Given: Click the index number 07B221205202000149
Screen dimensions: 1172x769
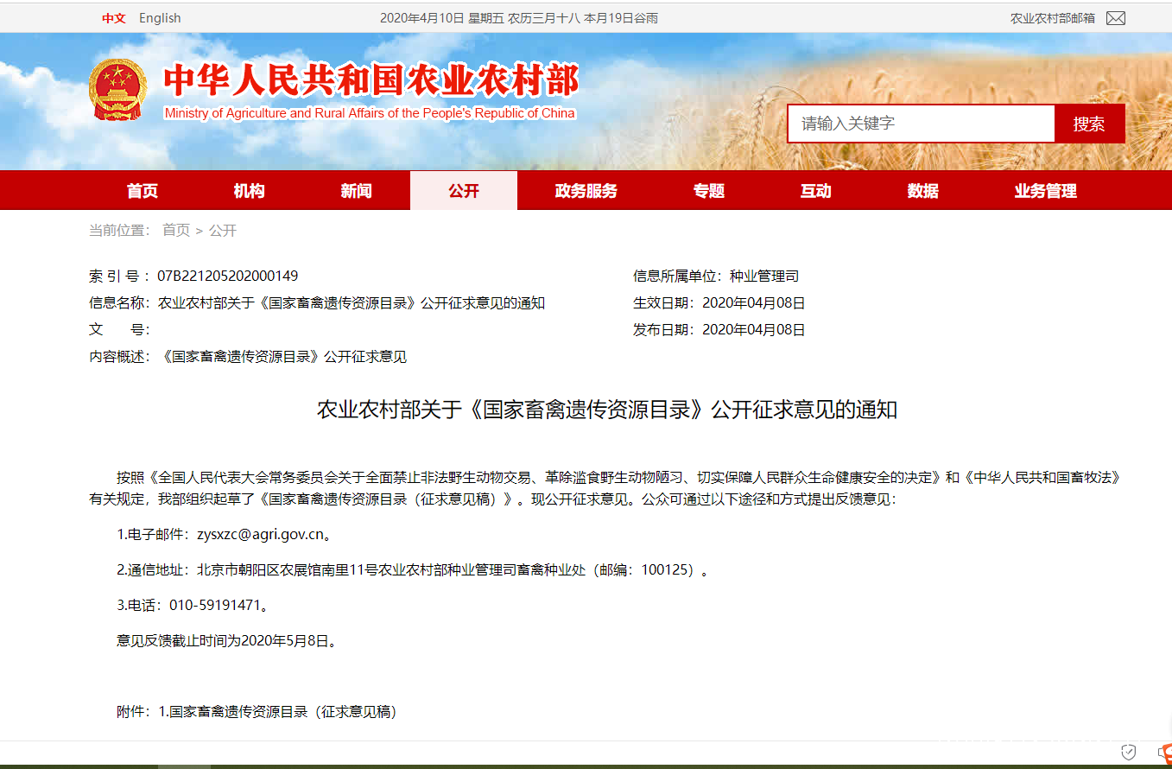Looking at the screenshot, I should click(x=228, y=276).
